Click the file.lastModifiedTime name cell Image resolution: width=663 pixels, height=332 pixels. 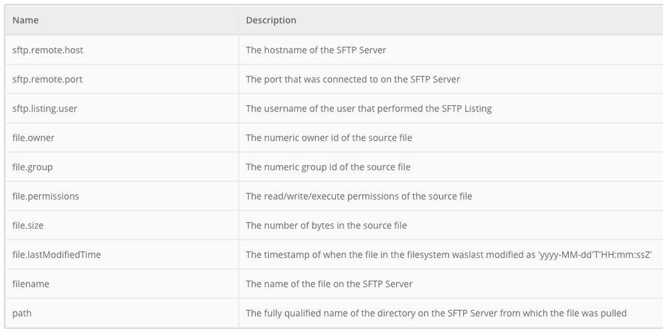[x=56, y=254]
